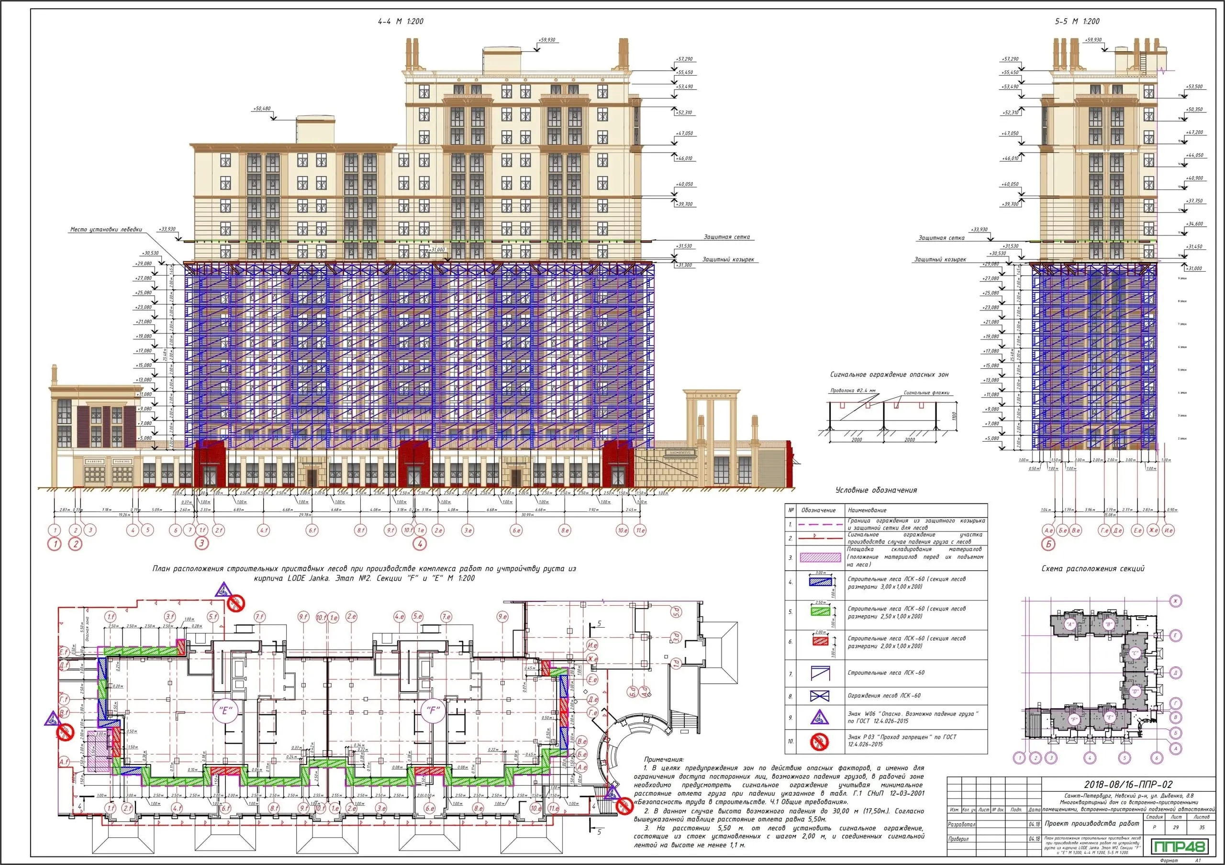Pick the blue 3.00 m scaffold swatch in the legend
Image resolution: width=1225 pixels, height=865 pixels.
[820, 582]
